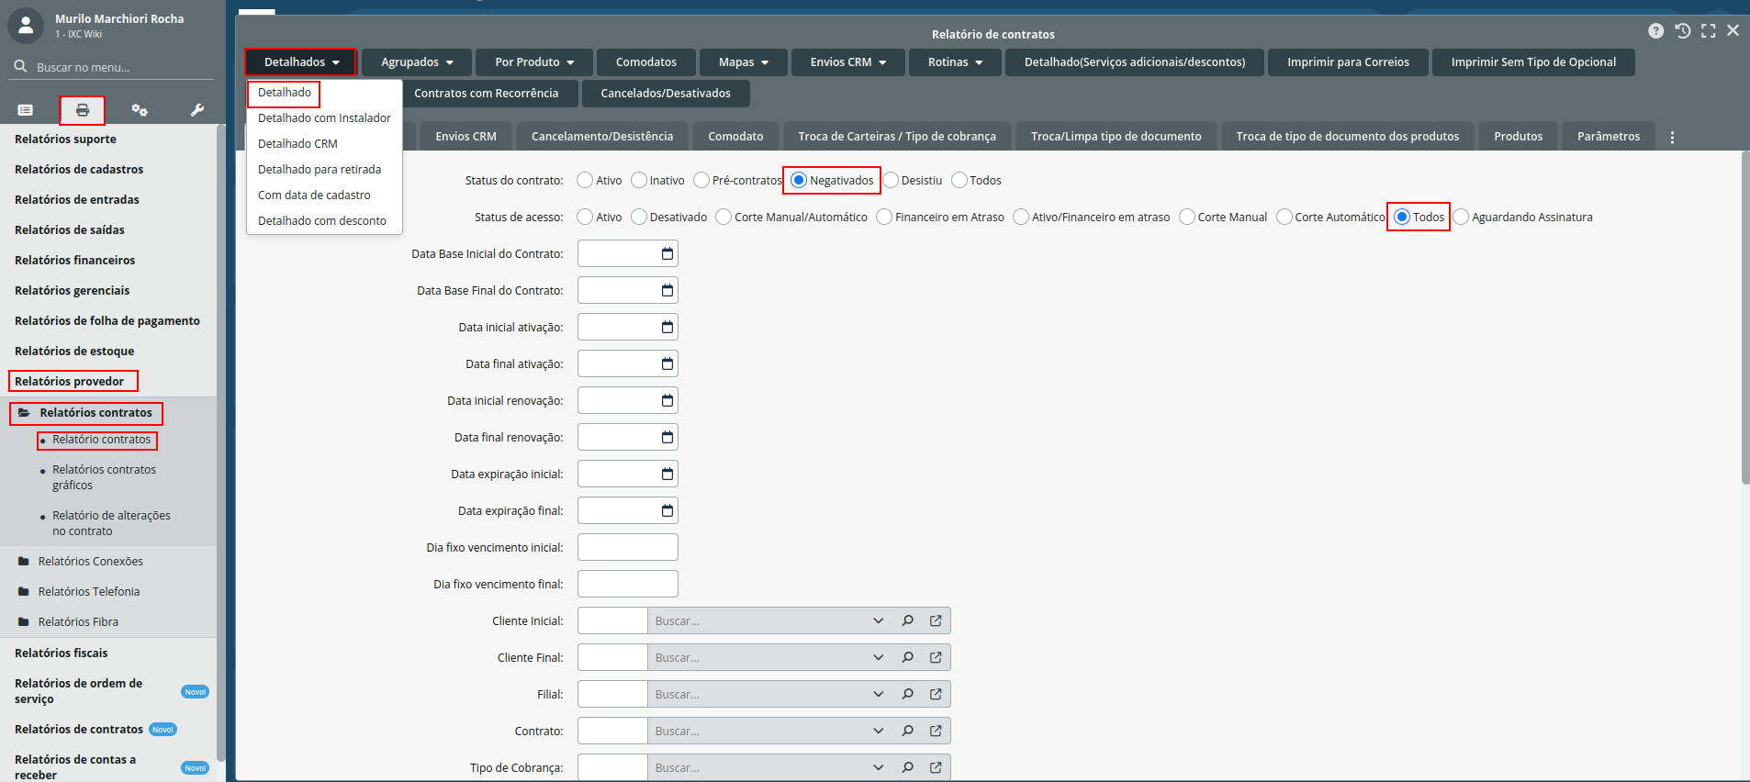Choose Detalhado from the menu
The height and width of the screenshot is (782, 1750).
pos(285,93)
